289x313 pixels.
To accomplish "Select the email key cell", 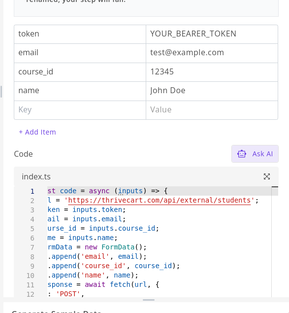I will [80, 53].
